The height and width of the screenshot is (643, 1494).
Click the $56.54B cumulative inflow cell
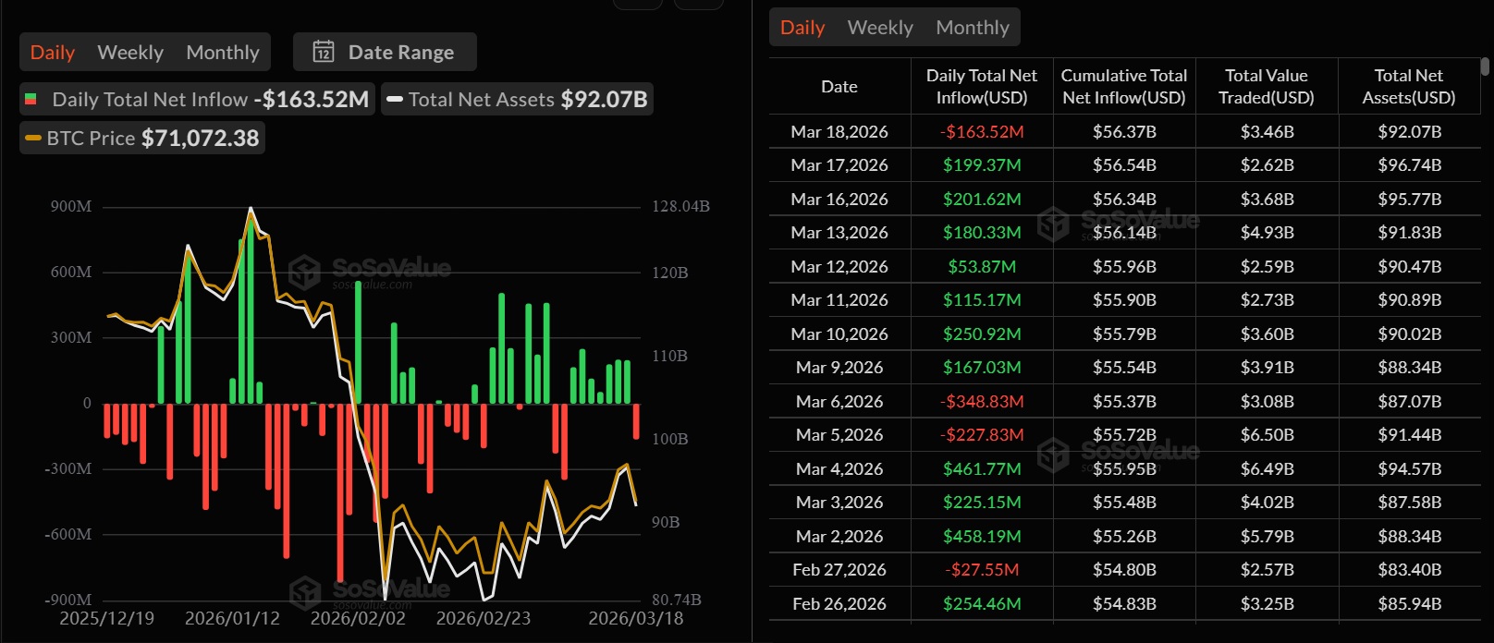coord(1124,165)
